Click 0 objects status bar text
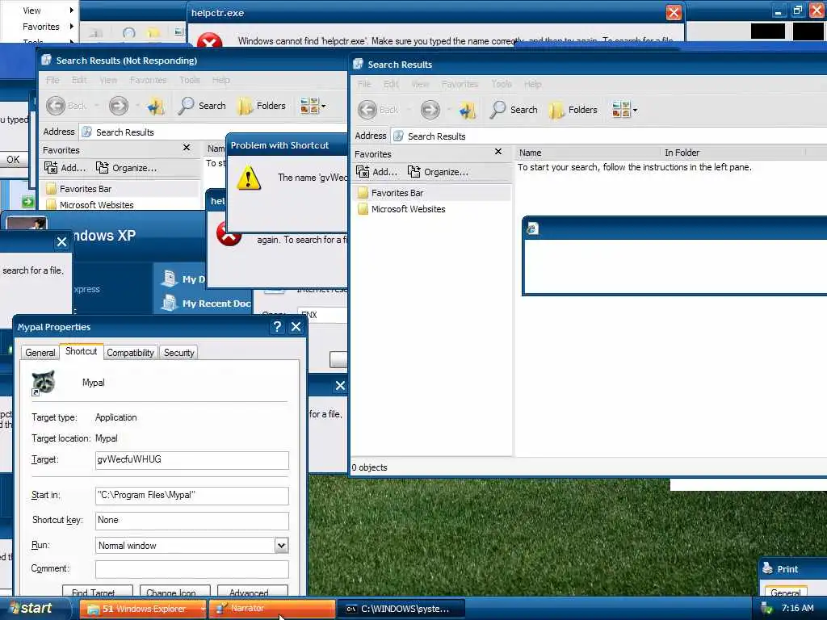 pyautogui.click(x=370, y=467)
